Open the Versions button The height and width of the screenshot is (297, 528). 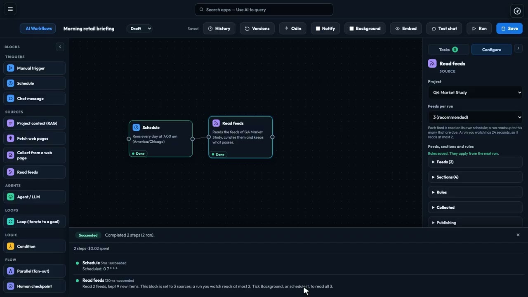point(257,28)
